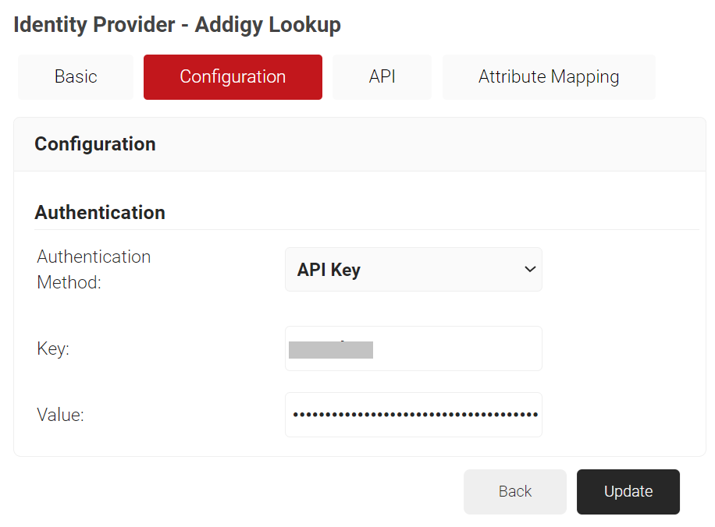
Task: Click the chevron arrow on the API Key selector
Action: (x=530, y=269)
